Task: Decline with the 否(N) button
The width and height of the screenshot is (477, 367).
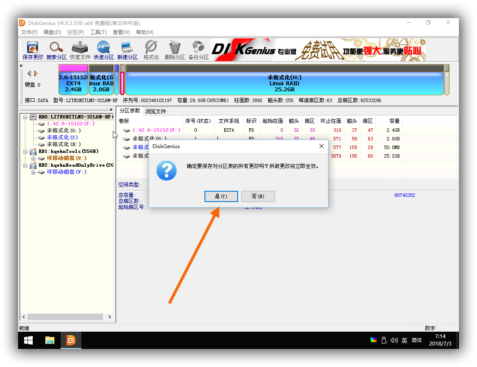Action: [x=258, y=196]
